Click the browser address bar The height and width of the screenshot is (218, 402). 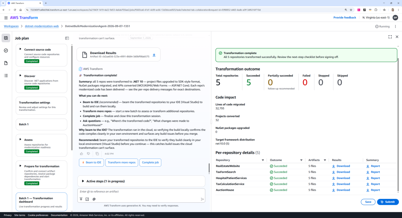185,10
